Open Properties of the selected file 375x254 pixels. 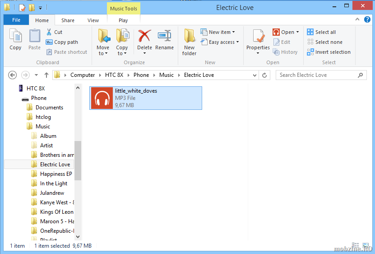tap(258, 39)
